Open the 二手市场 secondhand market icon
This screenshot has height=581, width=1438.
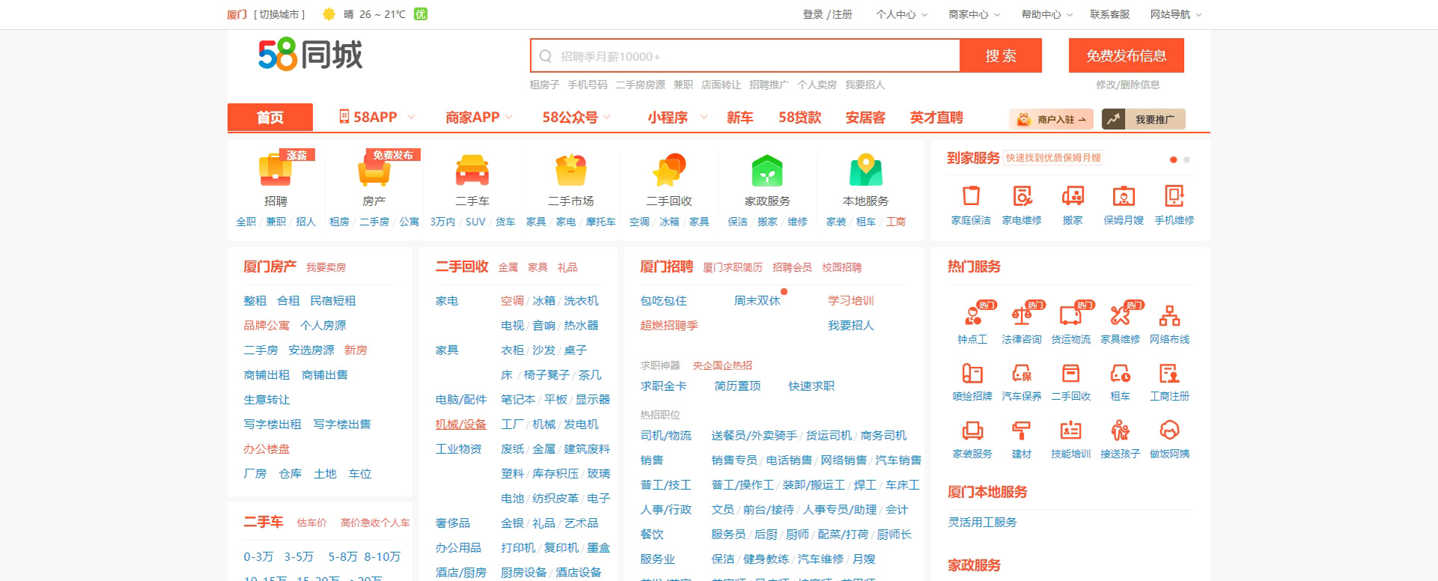click(x=571, y=171)
